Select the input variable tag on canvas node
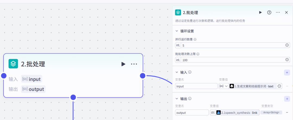 click(x=31, y=79)
